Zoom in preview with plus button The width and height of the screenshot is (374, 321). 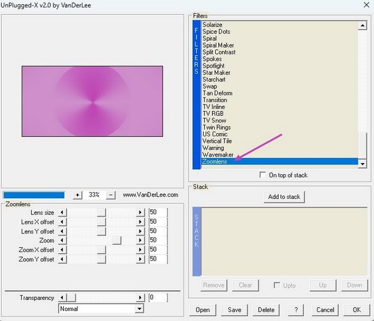[78, 195]
